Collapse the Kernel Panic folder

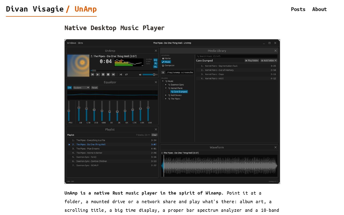pos(166,88)
